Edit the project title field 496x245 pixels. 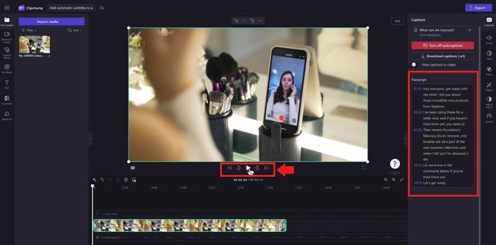(x=71, y=8)
